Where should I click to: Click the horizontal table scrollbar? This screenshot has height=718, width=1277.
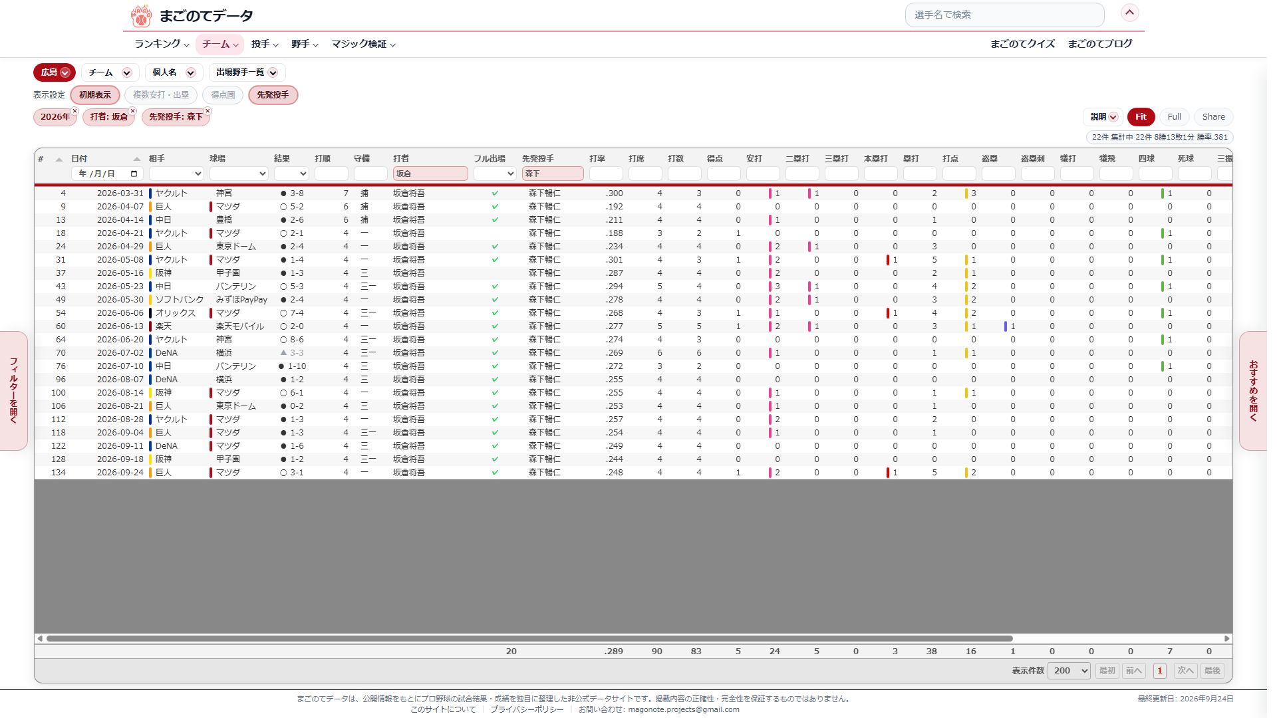529,638
